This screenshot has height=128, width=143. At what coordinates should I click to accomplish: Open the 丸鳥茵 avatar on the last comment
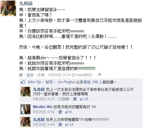[x=25, y=122]
